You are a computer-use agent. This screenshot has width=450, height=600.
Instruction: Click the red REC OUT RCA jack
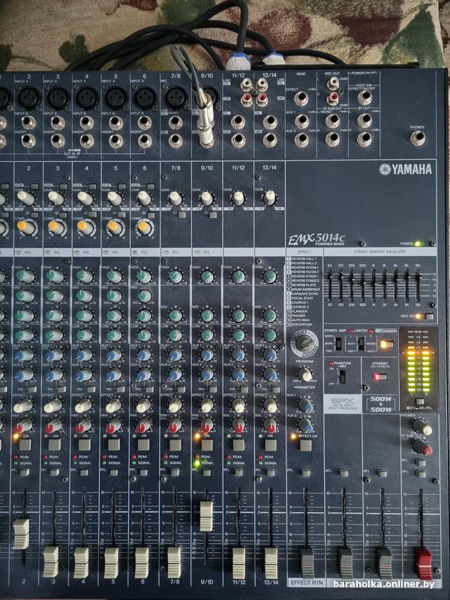(x=333, y=98)
